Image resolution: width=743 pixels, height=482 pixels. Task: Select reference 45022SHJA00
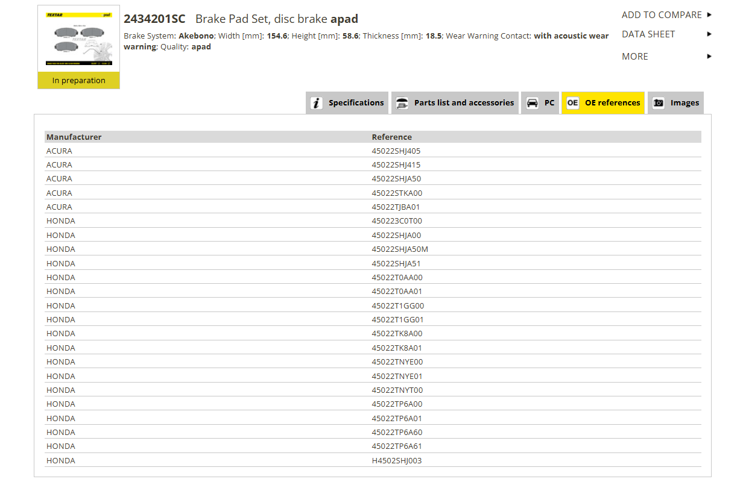click(397, 235)
